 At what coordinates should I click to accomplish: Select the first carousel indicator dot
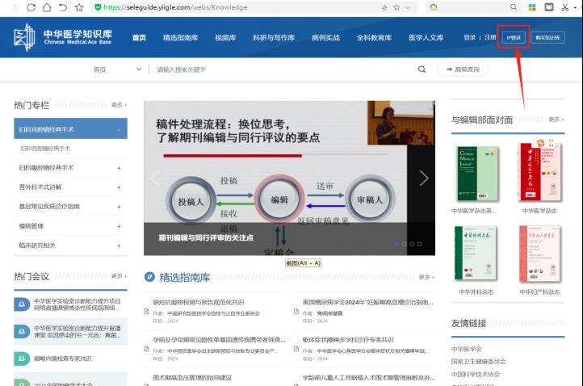396,243
